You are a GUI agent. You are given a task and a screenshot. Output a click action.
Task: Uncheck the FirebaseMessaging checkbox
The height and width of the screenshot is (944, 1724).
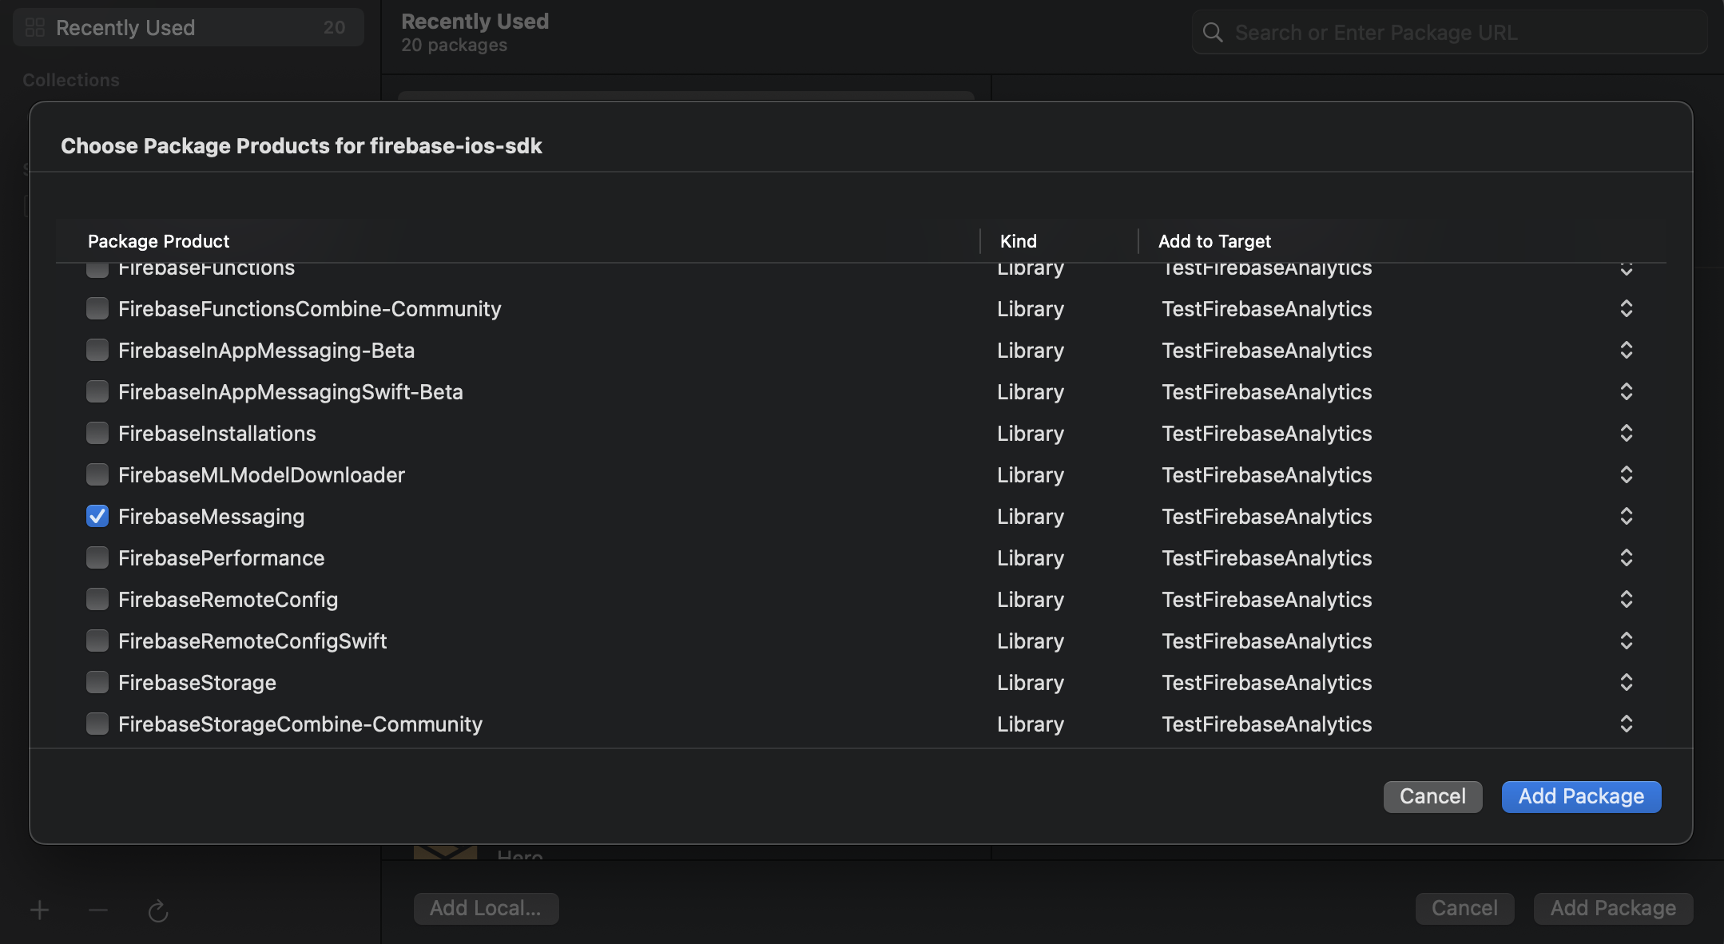click(97, 517)
